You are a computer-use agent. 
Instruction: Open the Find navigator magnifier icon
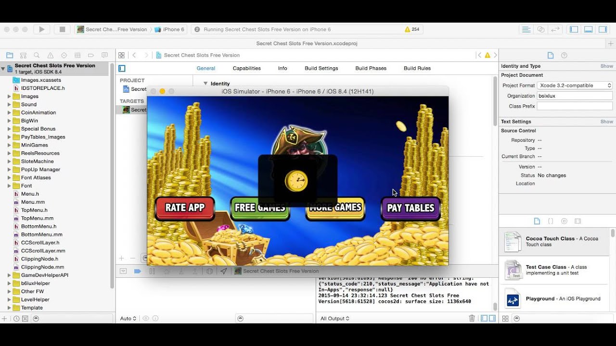[37, 55]
